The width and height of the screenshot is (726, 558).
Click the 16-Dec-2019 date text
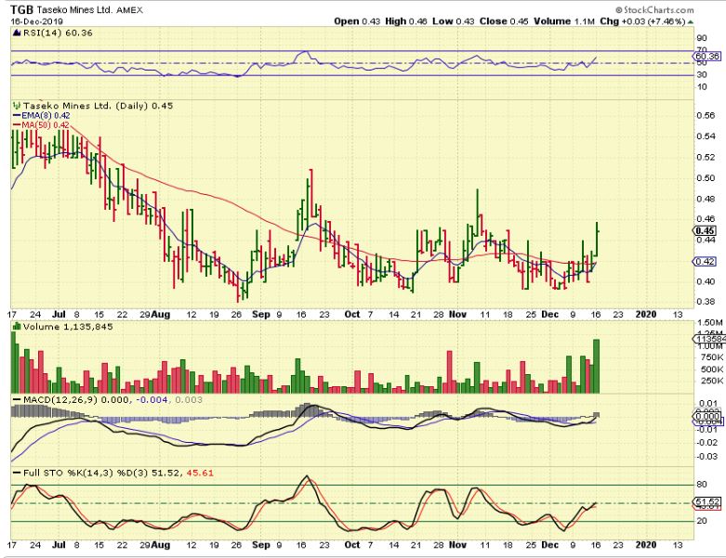click(36, 21)
